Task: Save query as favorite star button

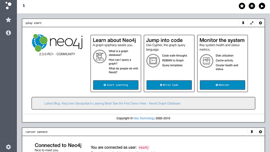Action: pos(242,6)
